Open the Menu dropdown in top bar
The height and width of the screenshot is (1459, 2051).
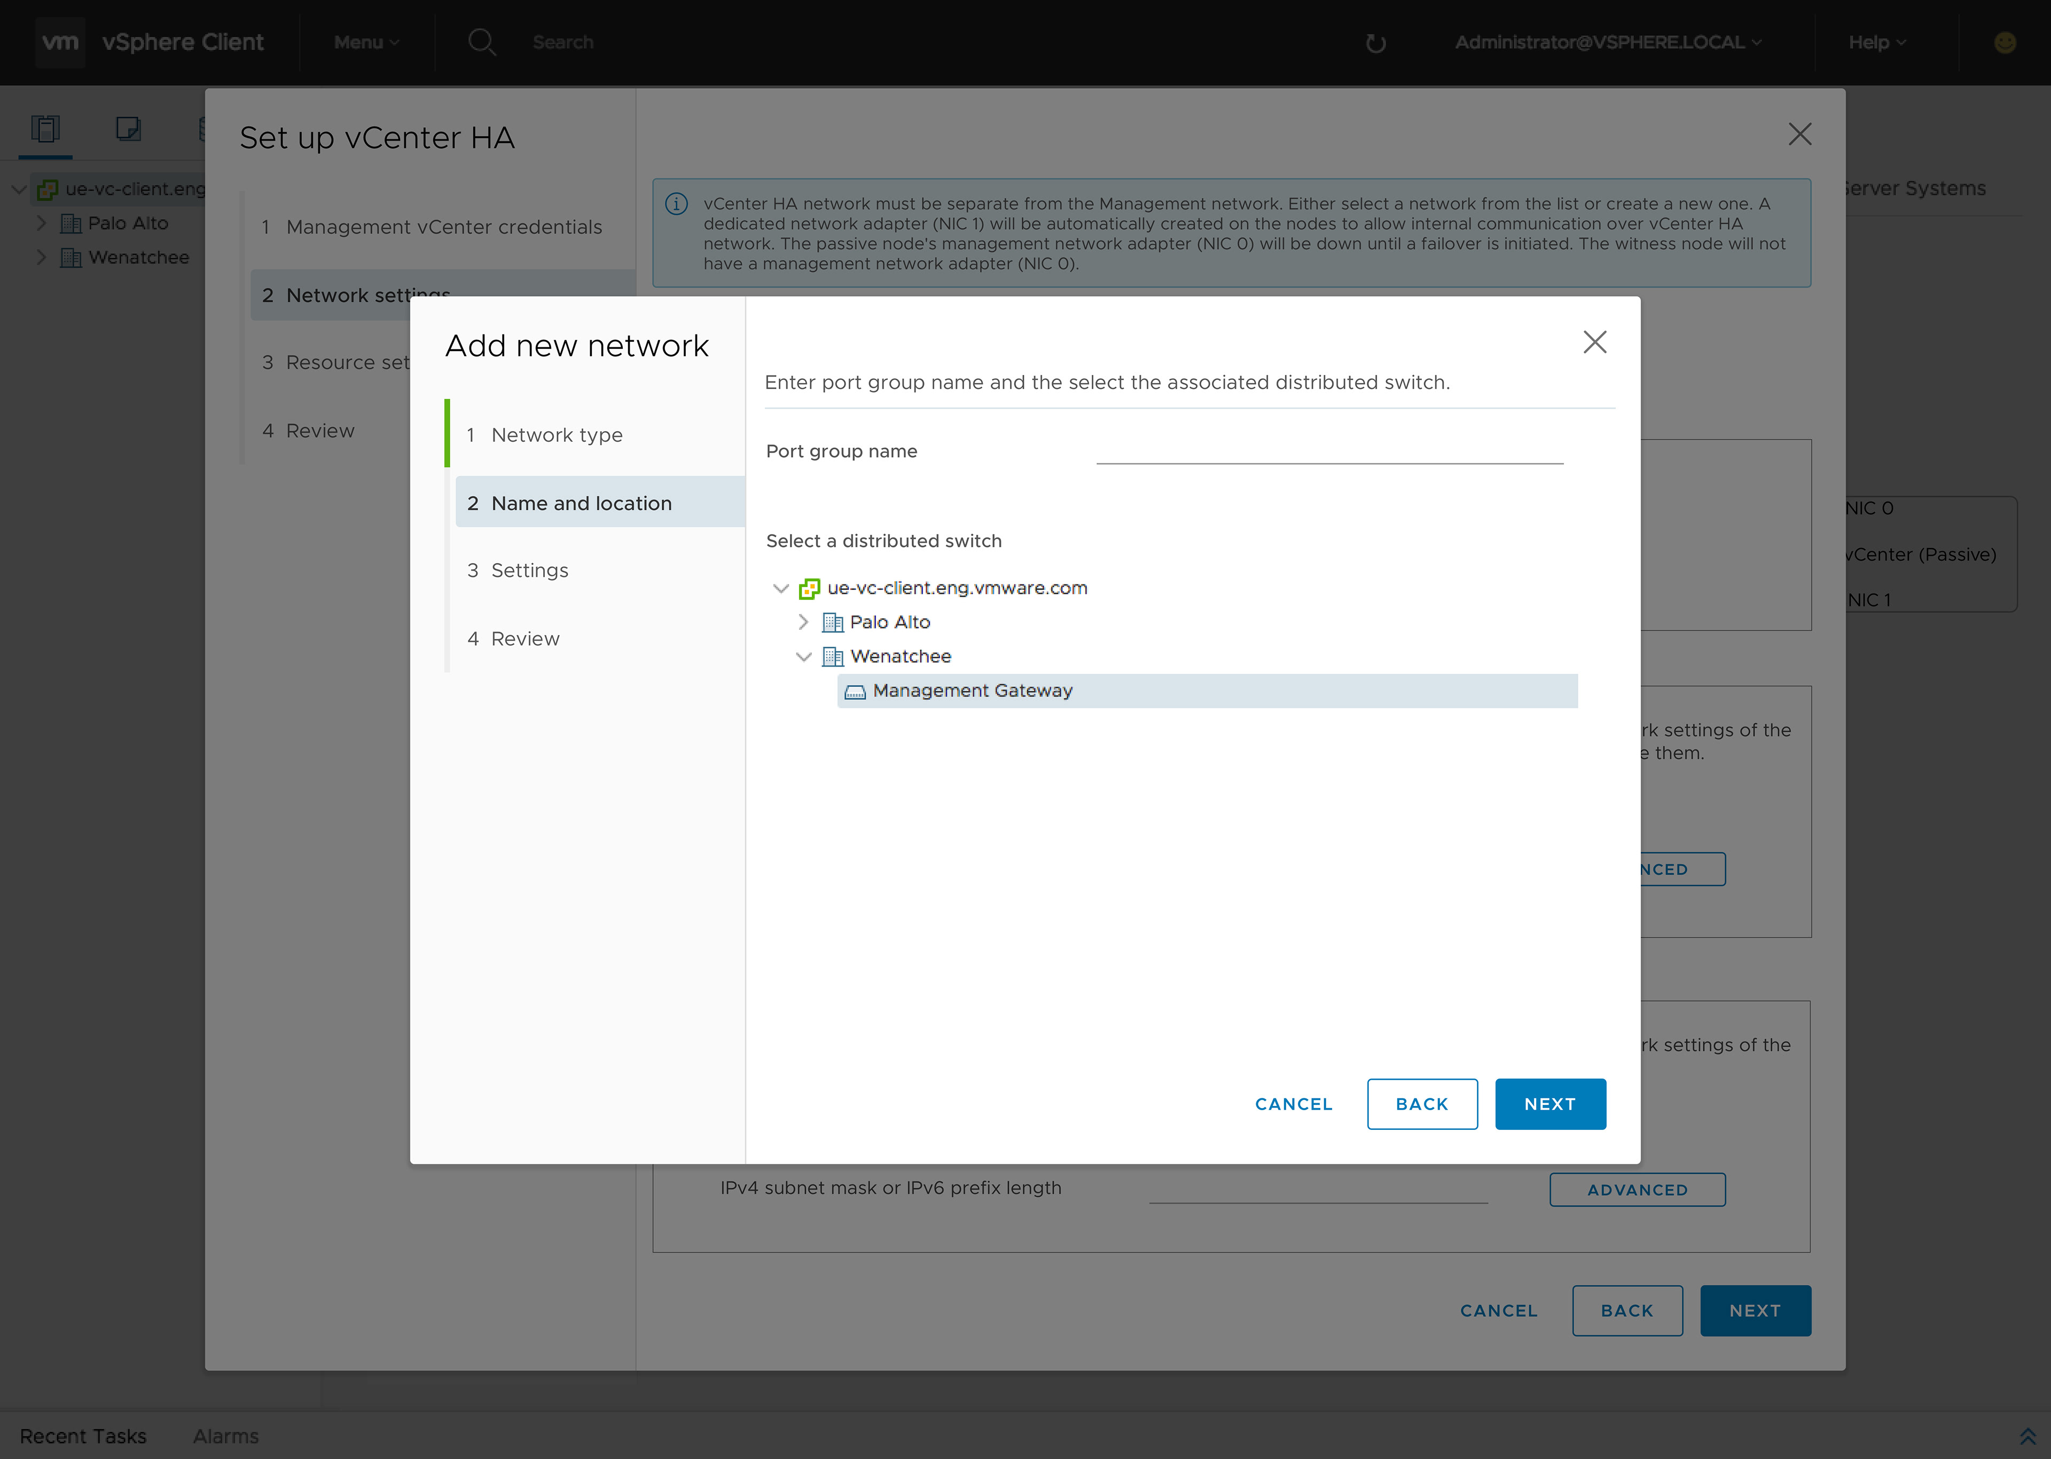pos(366,42)
